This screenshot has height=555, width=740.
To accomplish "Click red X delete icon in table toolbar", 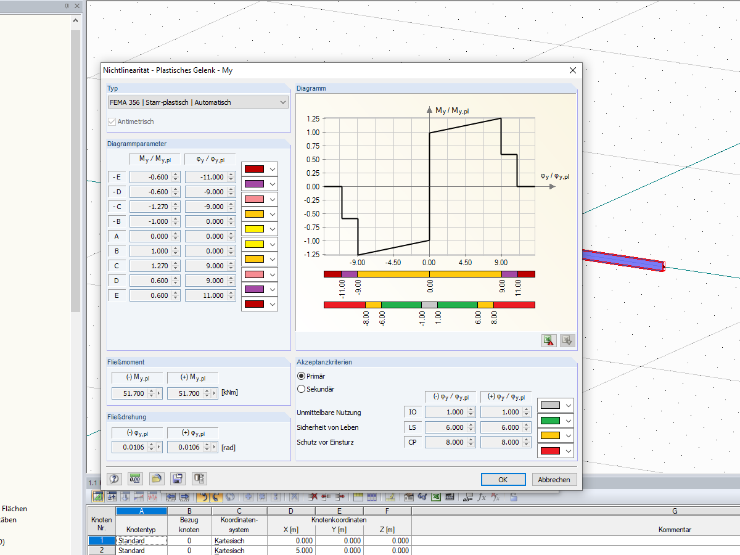I will [x=313, y=496].
